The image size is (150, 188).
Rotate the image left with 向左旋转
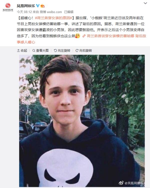(62, 50)
